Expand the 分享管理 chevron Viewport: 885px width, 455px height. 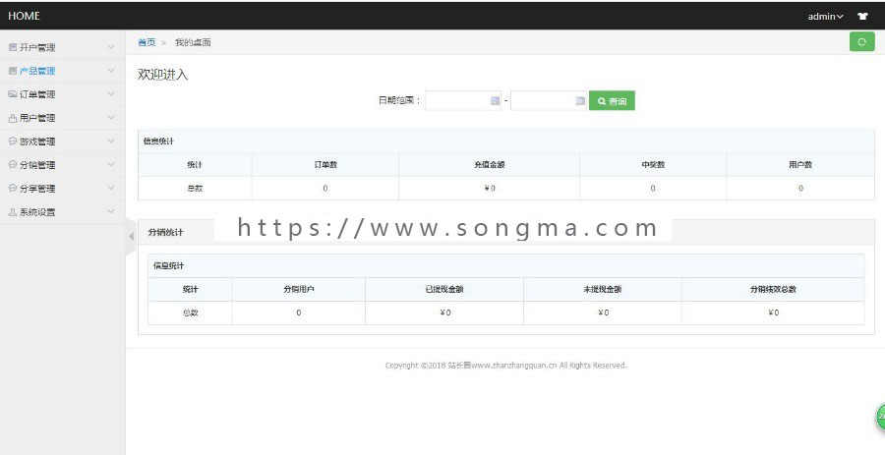coord(111,189)
